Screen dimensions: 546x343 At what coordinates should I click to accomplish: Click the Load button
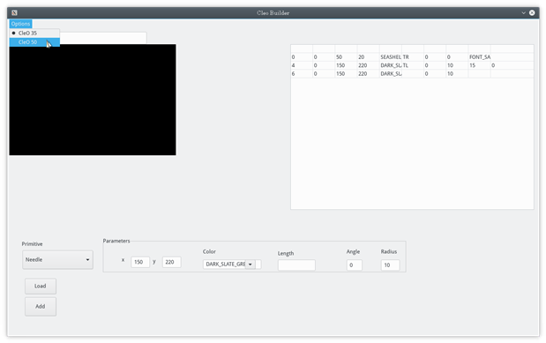coord(41,286)
